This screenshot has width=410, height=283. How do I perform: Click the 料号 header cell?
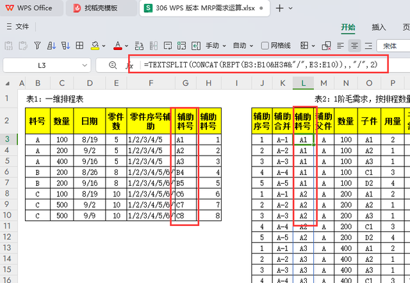pos(38,121)
